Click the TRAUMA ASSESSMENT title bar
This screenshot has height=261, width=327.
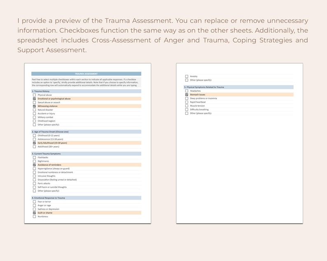click(x=86, y=74)
